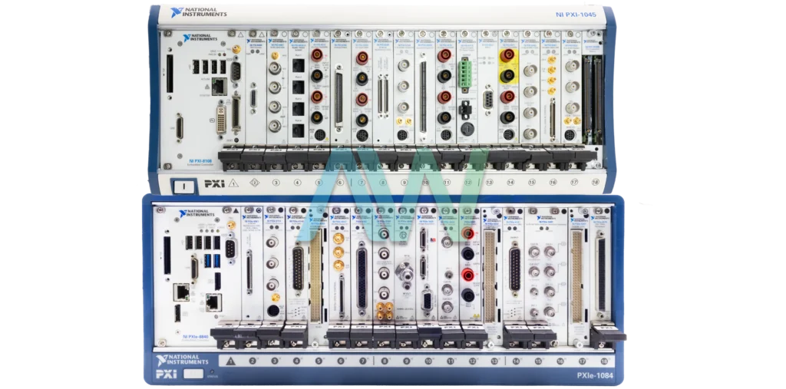Click the PXI logo on the PXI-1045 chassis
This screenshot has width=786, height=389.
click(215, 184)
